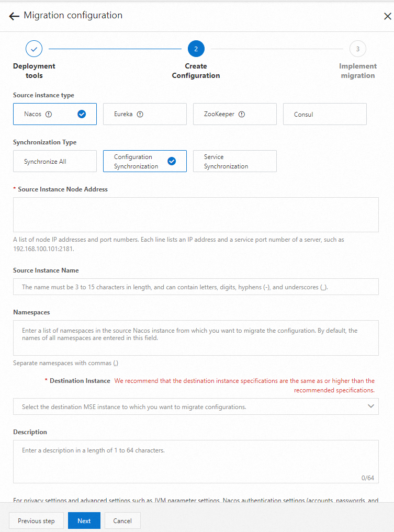The image size is (394, 532).
Task: Click the Previous step button
Action: pos(36,520)
